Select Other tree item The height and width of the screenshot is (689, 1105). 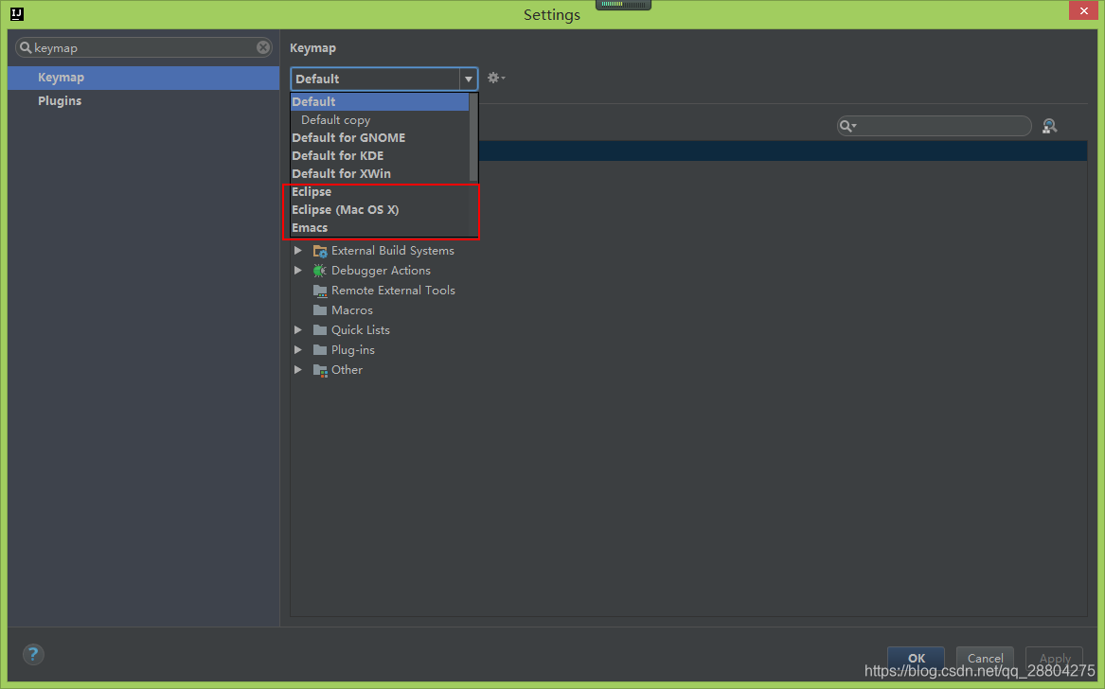coord(347,370)
